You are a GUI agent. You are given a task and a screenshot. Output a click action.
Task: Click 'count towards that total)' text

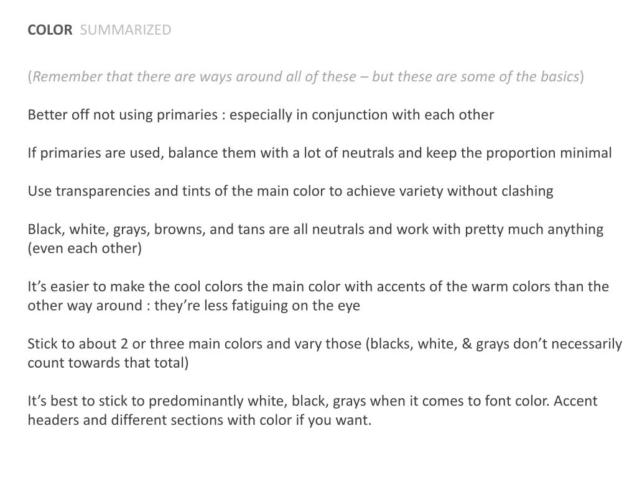108,363
